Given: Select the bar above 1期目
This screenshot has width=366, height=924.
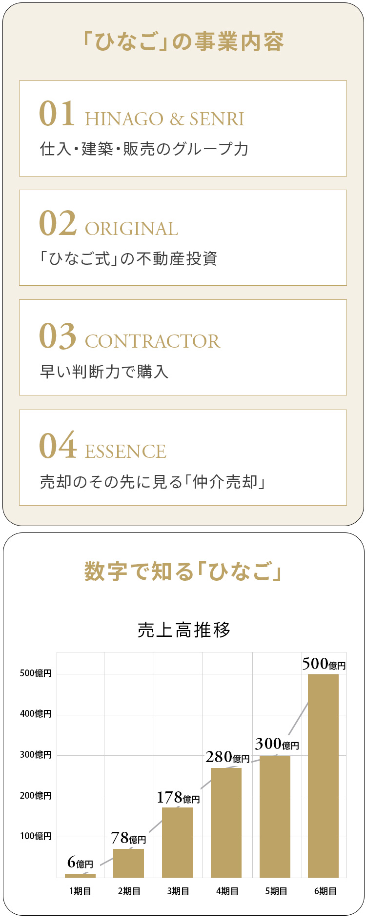Looking at the screenshot, I should click(80, 876).
